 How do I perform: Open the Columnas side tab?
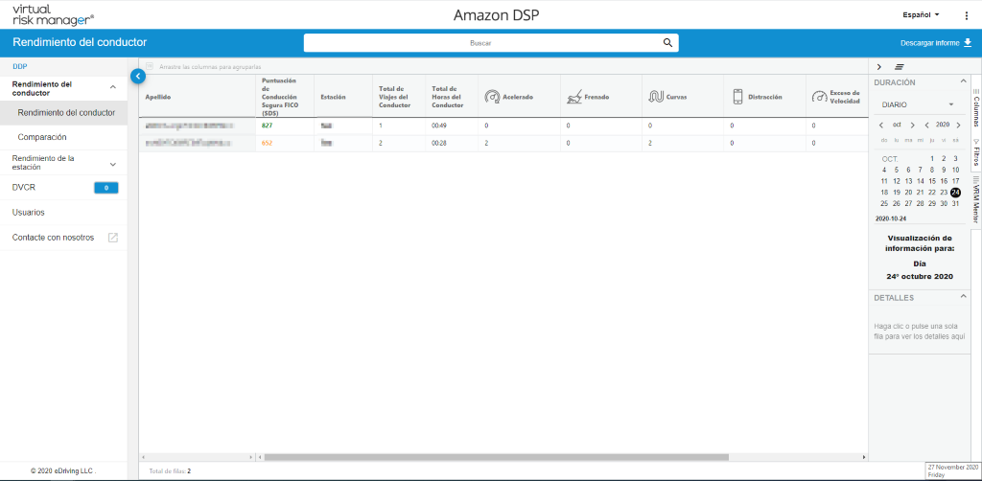point(976,107)
